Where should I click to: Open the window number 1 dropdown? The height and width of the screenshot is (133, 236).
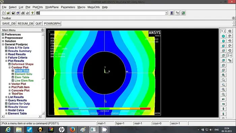pyautogui.click(x=223, y=31)
